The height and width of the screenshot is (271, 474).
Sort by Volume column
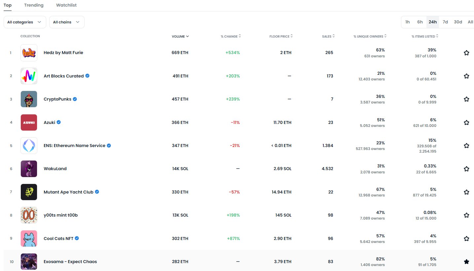coord(180,36)
